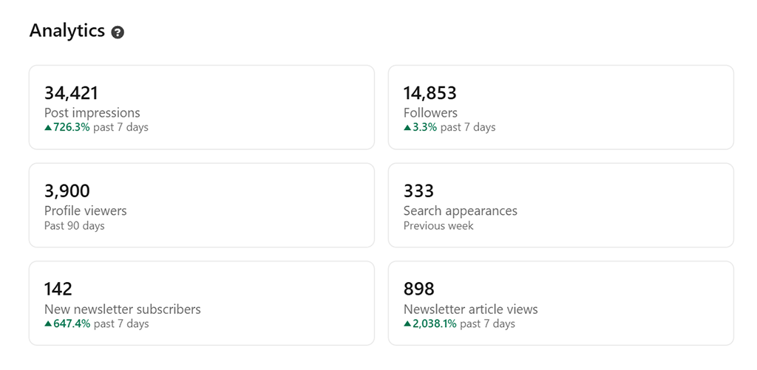Click the help question mark icon beside Analytics
Image resolution: width=757 pixels, height=370 pixels.
click(118, 32)
